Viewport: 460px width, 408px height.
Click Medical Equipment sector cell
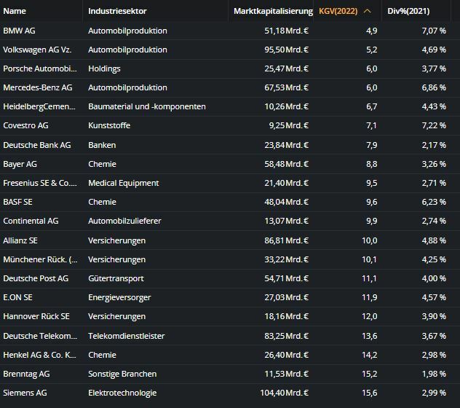click(124, 183)
